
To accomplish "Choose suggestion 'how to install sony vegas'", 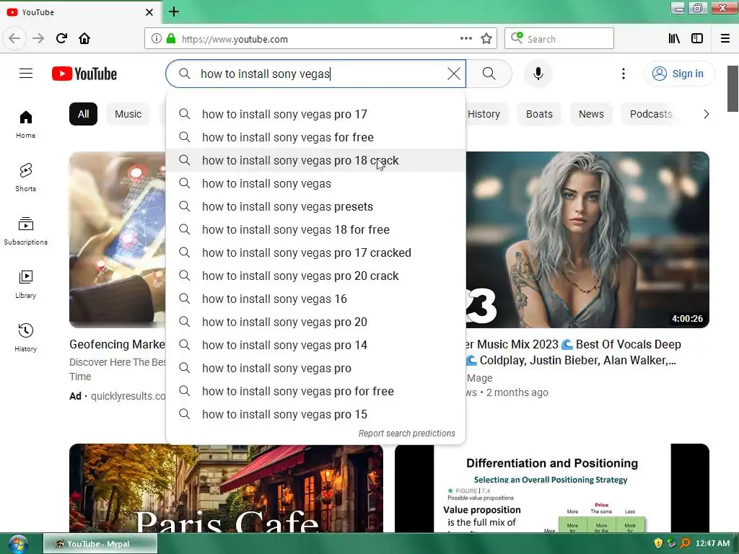I will pos(316,183).
